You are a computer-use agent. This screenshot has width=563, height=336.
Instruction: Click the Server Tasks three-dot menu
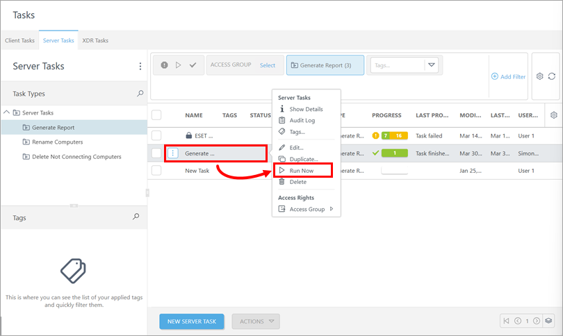[140, 67]
